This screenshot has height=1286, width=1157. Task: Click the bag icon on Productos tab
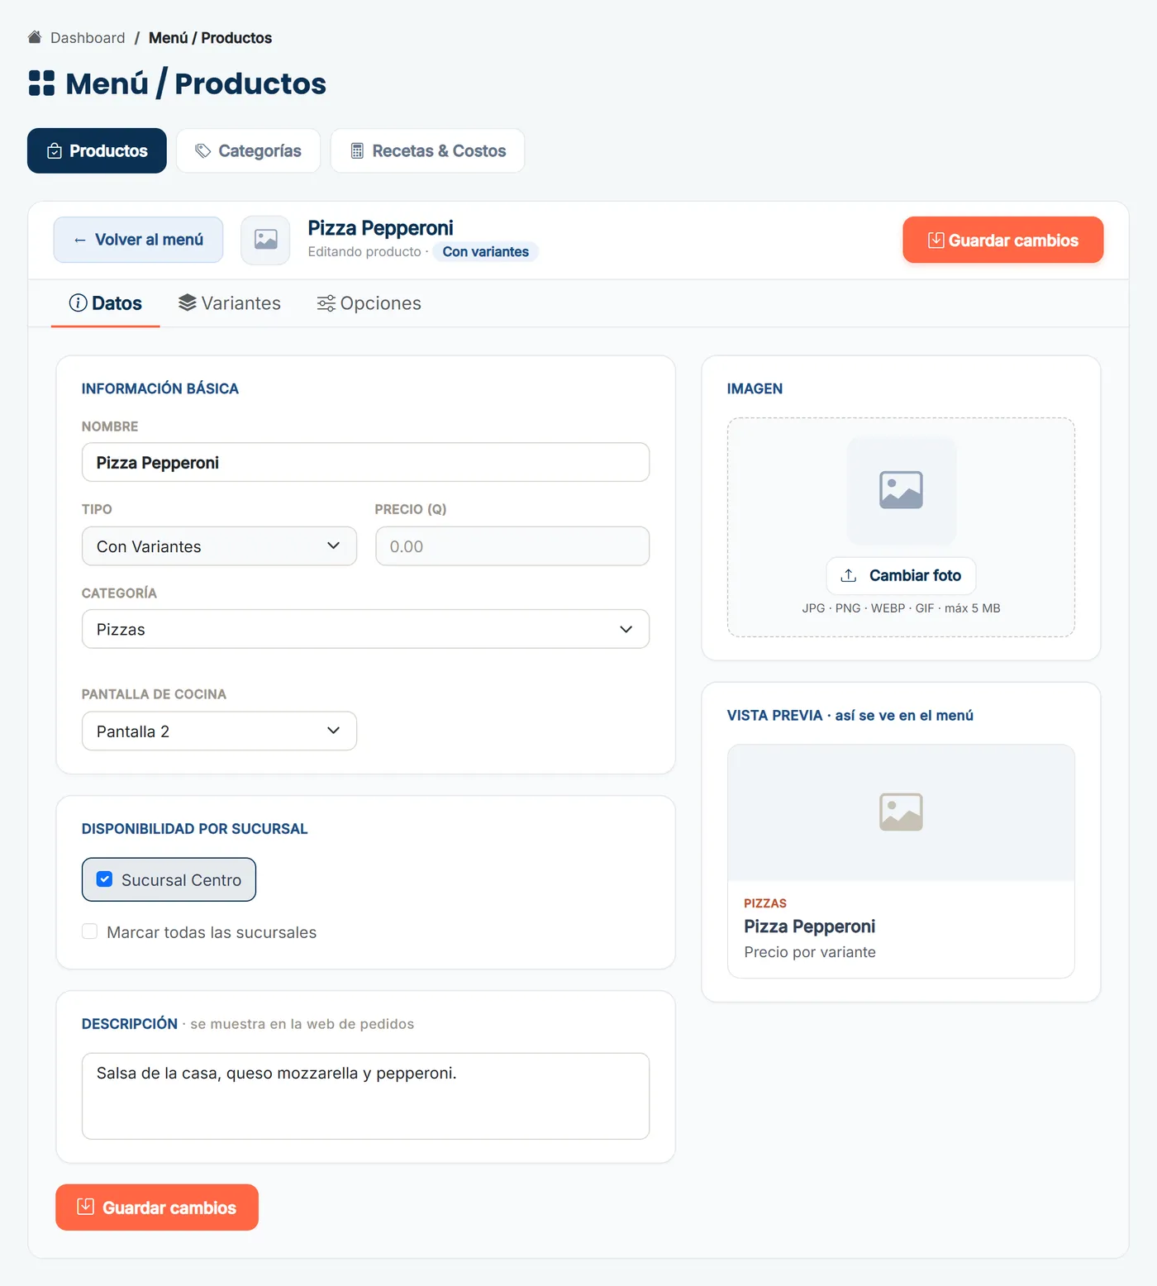[x=55, y=150]
